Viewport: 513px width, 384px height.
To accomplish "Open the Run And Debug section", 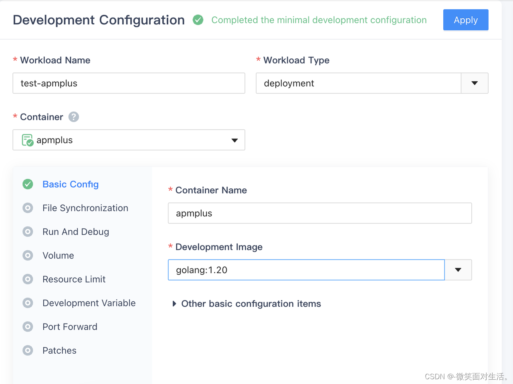I will [76, 232].
